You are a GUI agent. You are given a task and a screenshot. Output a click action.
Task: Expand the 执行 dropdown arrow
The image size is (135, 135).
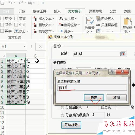pyautogui.click(x=28, y=31)
